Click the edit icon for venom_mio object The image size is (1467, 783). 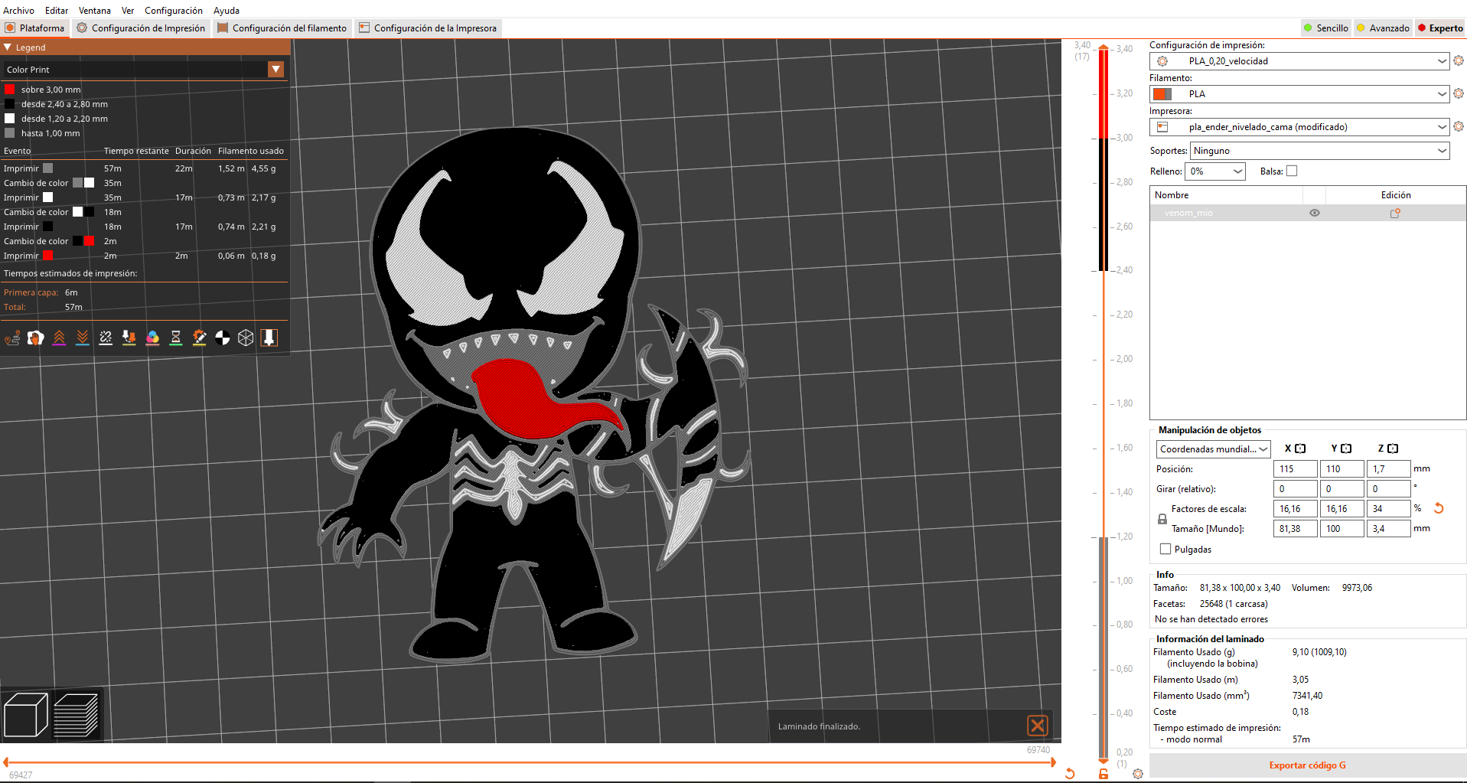tap(1395, 213)
